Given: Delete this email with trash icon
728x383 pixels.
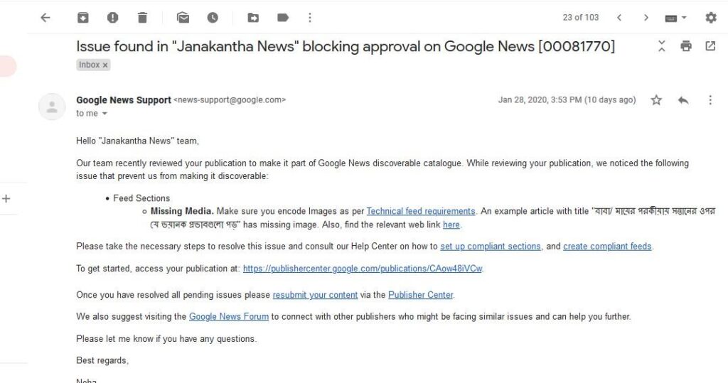Looking at the screenshot, I should pos(142,18).
